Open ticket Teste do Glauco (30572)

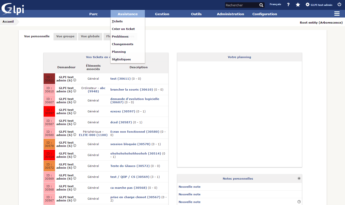click(x=130, y=166)
